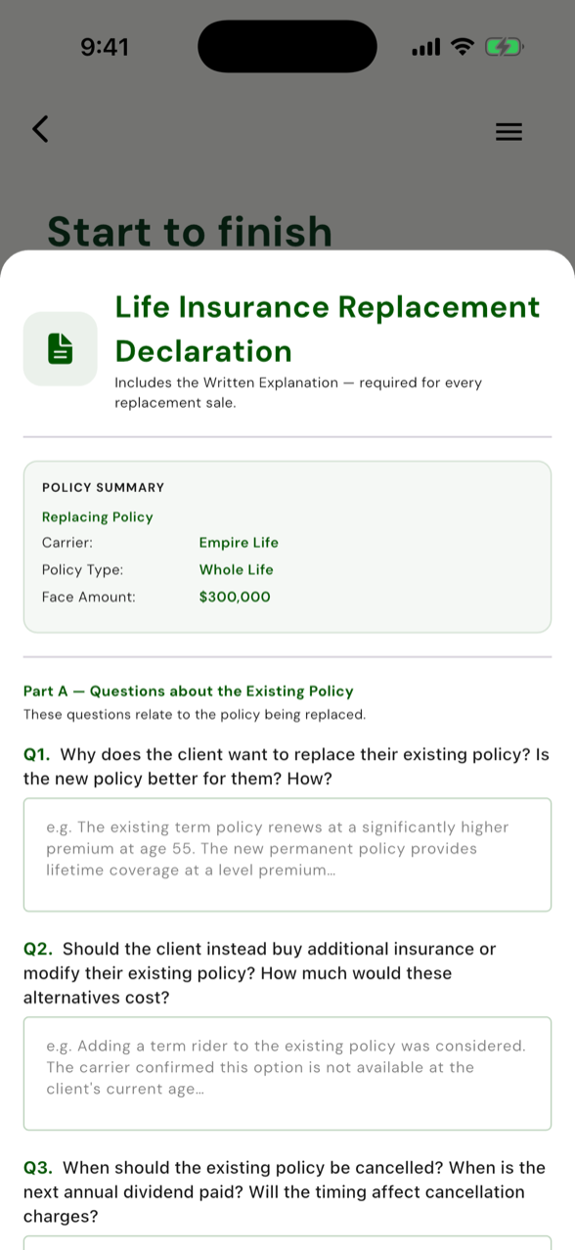
Task: Tap the 9:41 clock in status bar
Action: pyautogui.click(x=104, y=46)
